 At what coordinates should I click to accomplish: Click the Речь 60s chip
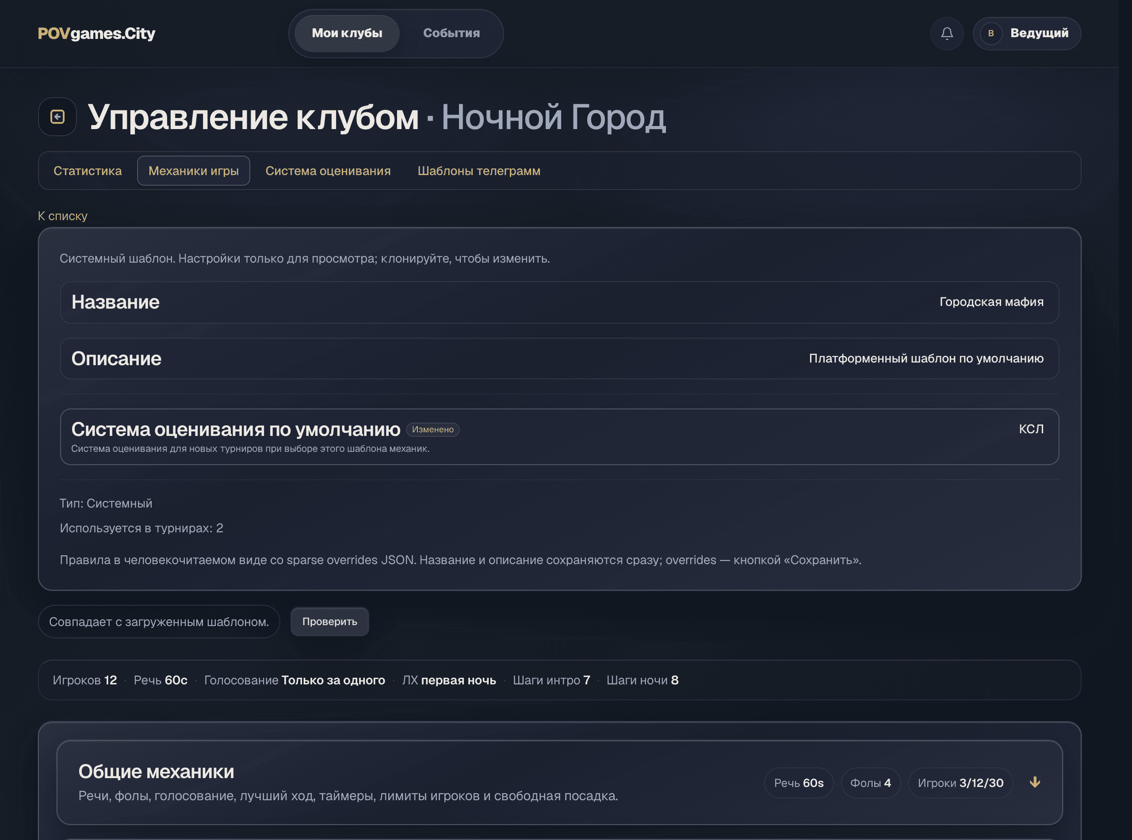click(799, 783)
